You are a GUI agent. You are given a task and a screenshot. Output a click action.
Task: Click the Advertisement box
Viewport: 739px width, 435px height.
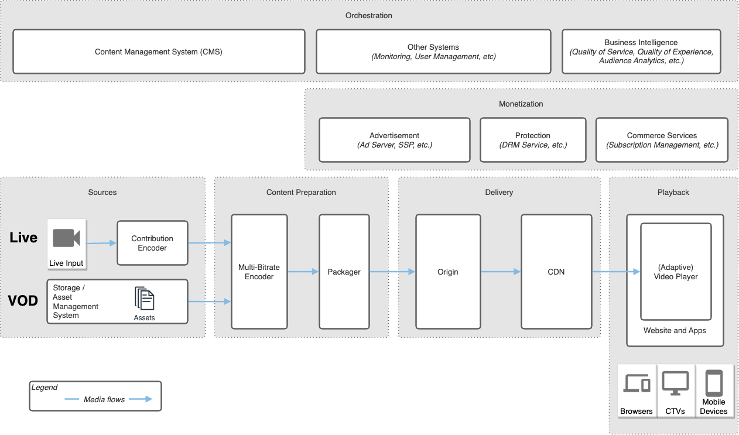(395, 140)
